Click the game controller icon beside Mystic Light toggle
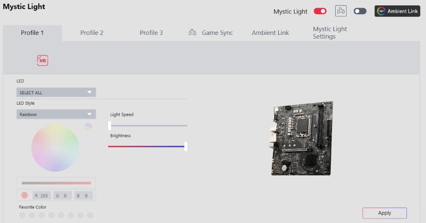This screenshot has height=223, width=426. tap(341, 11)
